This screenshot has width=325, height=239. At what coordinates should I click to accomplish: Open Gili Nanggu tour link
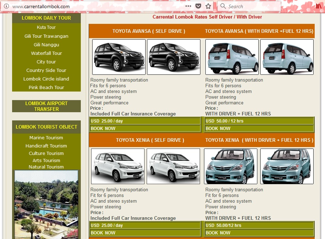[46, 45]
